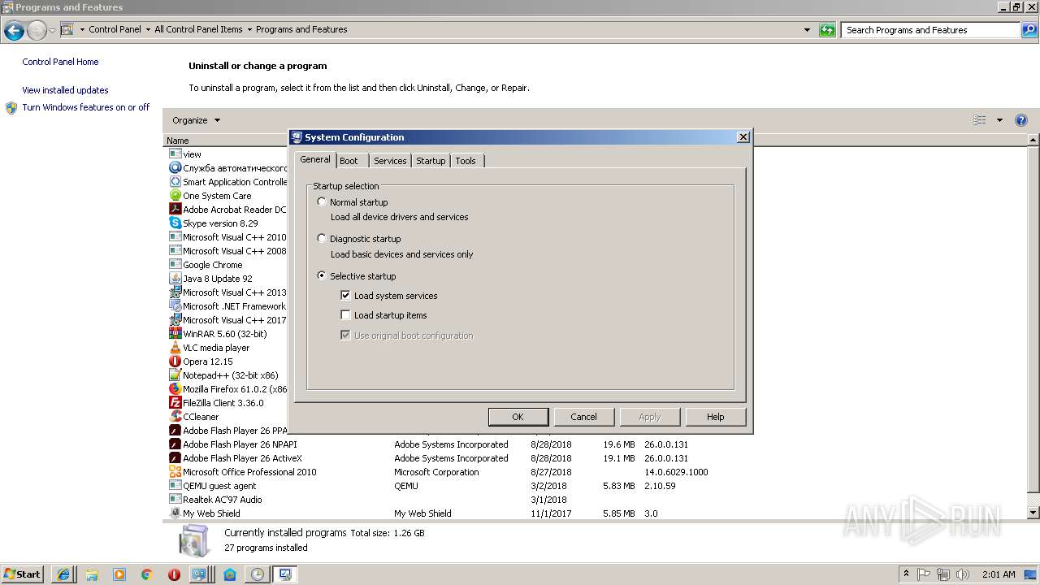Click OK in System Configuration
This screenshot has width=1040, height=585.
518,417
